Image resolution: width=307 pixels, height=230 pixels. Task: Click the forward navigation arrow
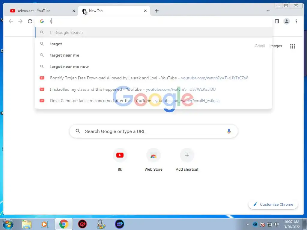point(20,21)
